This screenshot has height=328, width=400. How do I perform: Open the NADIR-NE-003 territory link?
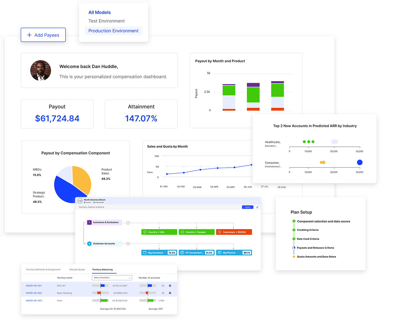(x=34, y=301)
